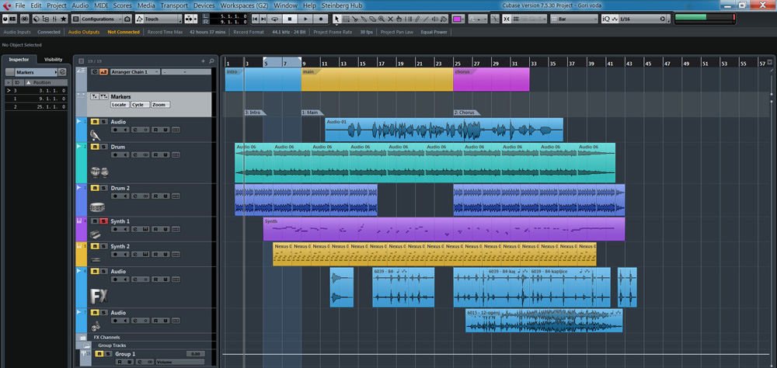Select the Line tool
Screen dimensions: 777x368
tap(426, 19)
